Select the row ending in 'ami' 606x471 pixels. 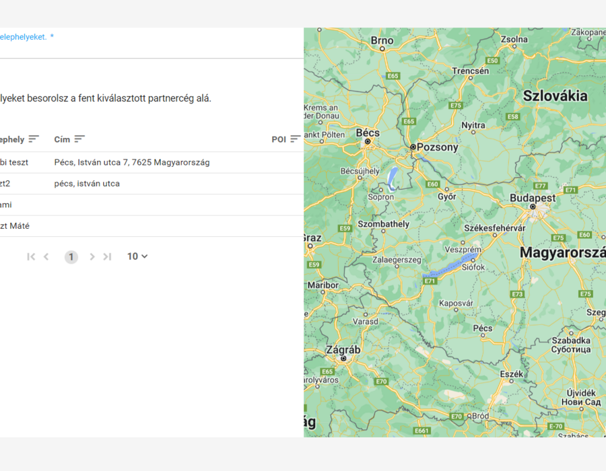coord(151,205)
